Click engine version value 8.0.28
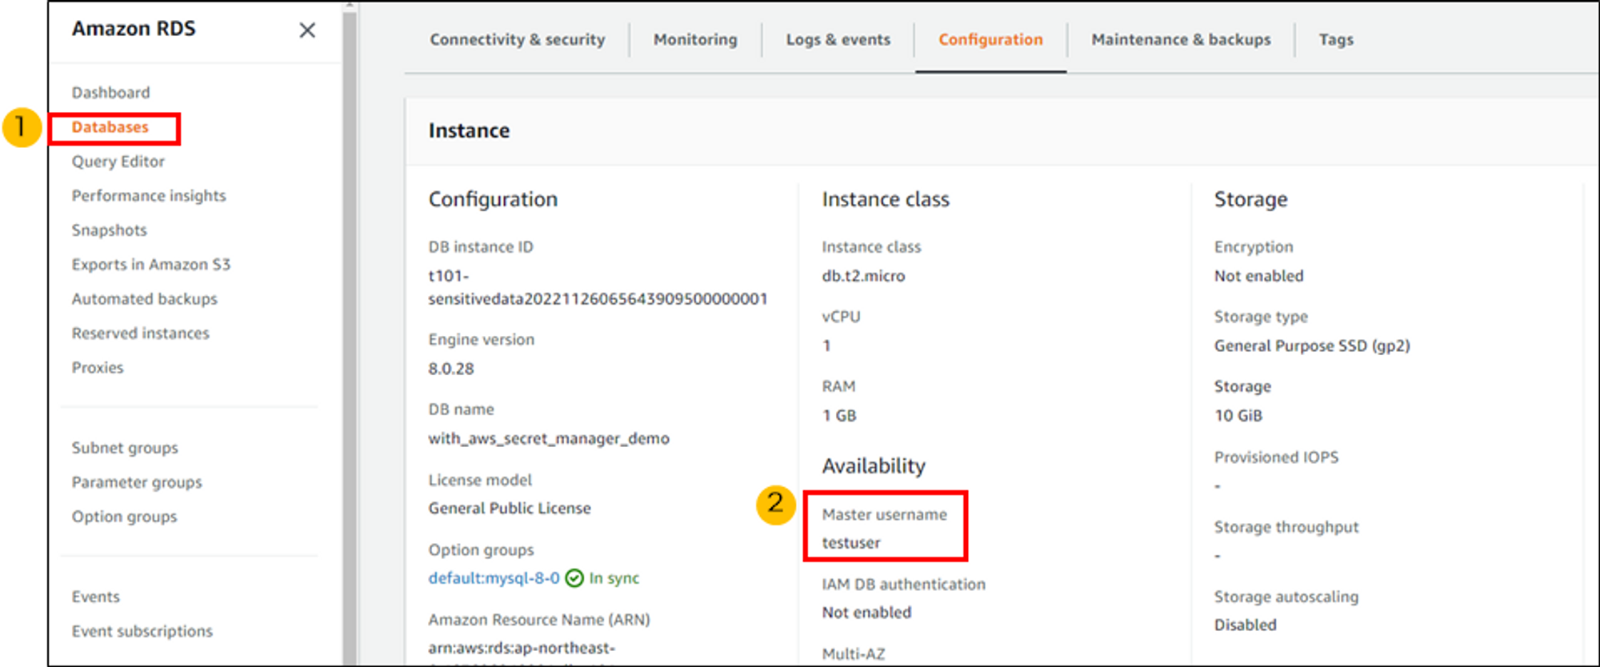The height and width of the screenshot is (667, 1600). (451, 369)
